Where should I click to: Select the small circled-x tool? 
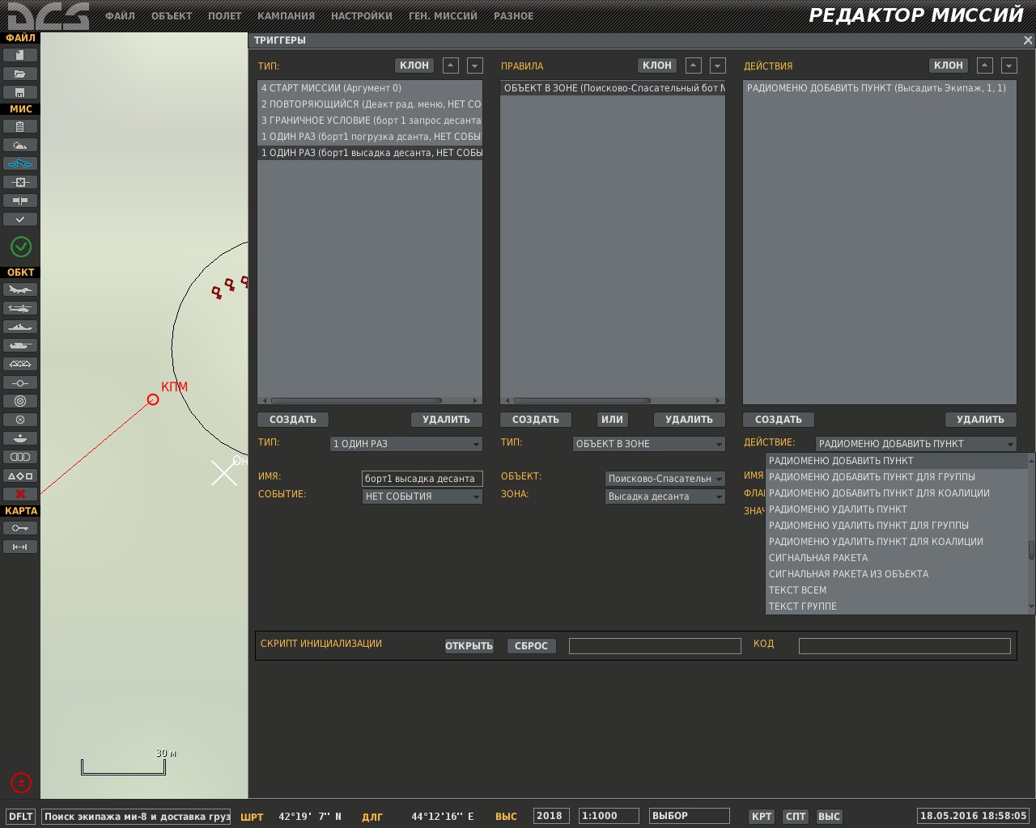tap(20, 420)
